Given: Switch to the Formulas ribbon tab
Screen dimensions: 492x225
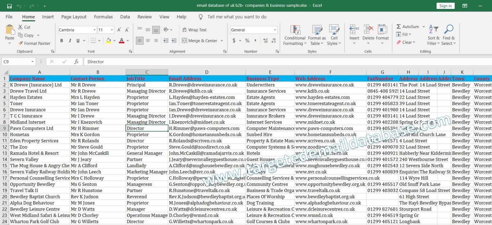Looking at the screenshot, I should pos(103,17).
